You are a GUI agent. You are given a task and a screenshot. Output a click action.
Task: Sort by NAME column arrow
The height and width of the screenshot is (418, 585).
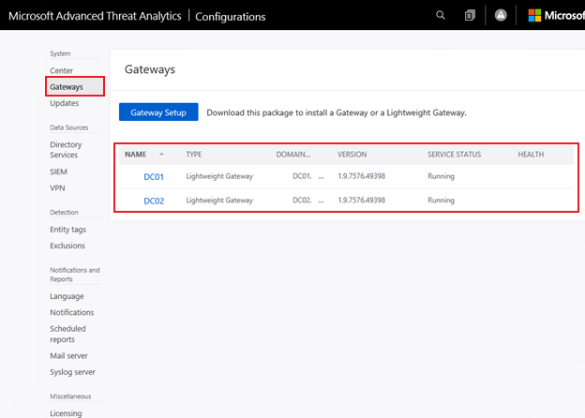point(161,154)
